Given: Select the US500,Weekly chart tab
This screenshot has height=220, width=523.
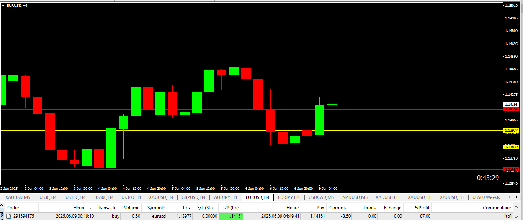Looking at the screenshot, I should point(486,197).
